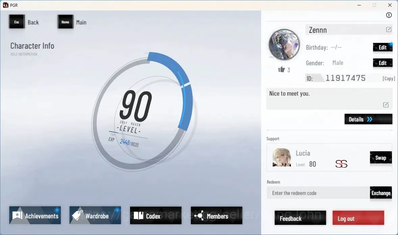The image size is (398, 235).
Task: Click the Exchange button
Action: tap(381, 193)
